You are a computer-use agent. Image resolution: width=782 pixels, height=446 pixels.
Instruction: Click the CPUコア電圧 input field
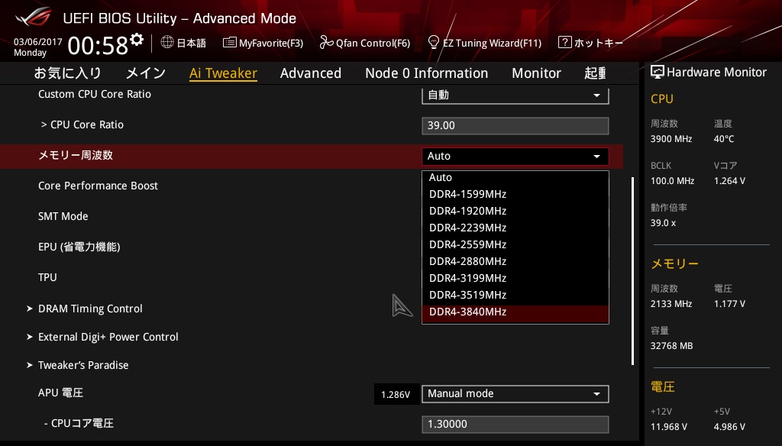[x=515, y=425]
